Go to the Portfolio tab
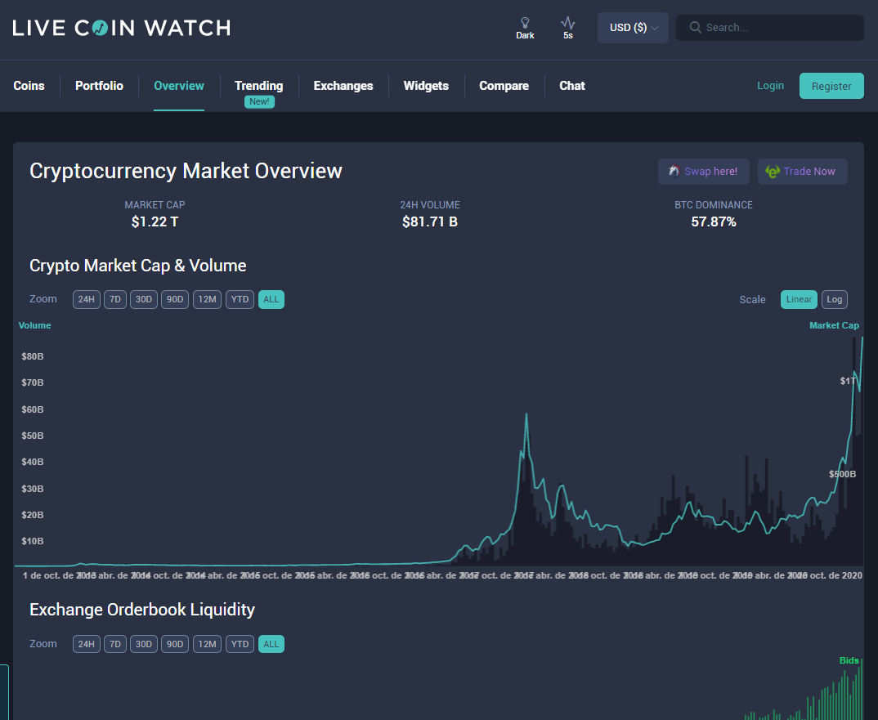 (x=99, y=86)
